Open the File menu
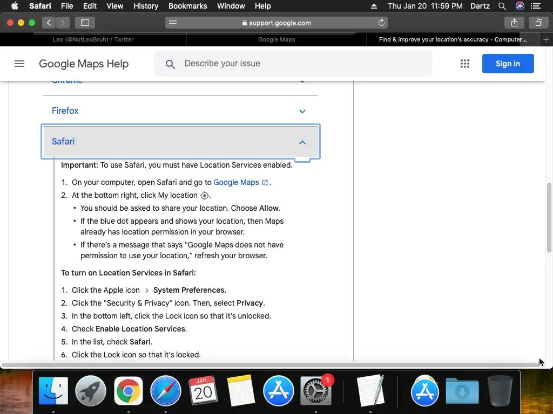This screenshot has width=553, height=414. pos(66,6)
